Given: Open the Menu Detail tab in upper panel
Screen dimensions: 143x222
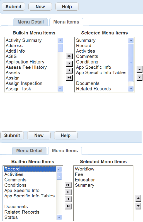Looking at the screenshot, I should [x=30, y=22].
